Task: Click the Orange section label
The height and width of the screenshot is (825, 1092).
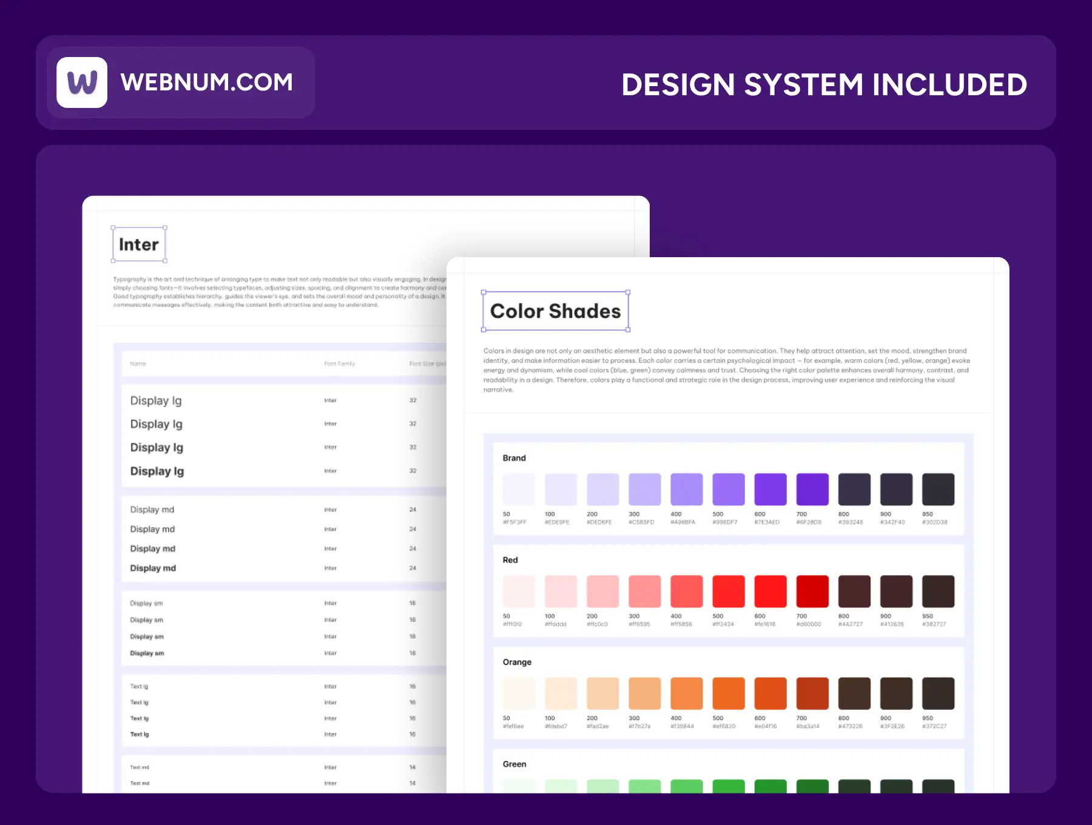Action: [517, 662]
